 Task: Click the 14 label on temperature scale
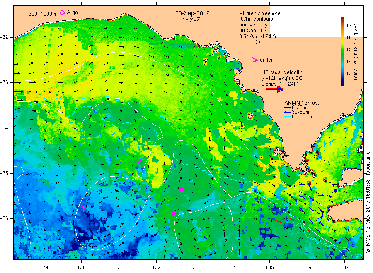click(x=349, y=62)
